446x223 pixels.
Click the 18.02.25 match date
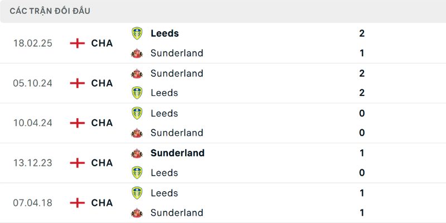coord(33,43)
